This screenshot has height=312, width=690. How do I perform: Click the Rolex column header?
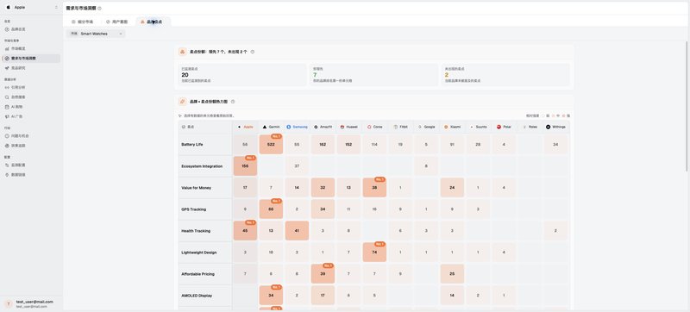(x=530, y=127)
